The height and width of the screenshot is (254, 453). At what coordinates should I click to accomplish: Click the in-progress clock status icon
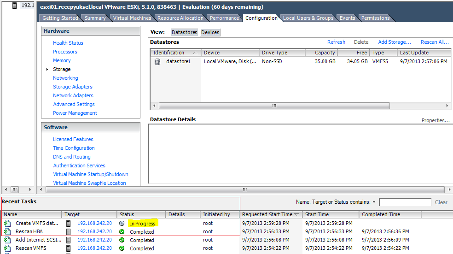[x=122, y=223]
